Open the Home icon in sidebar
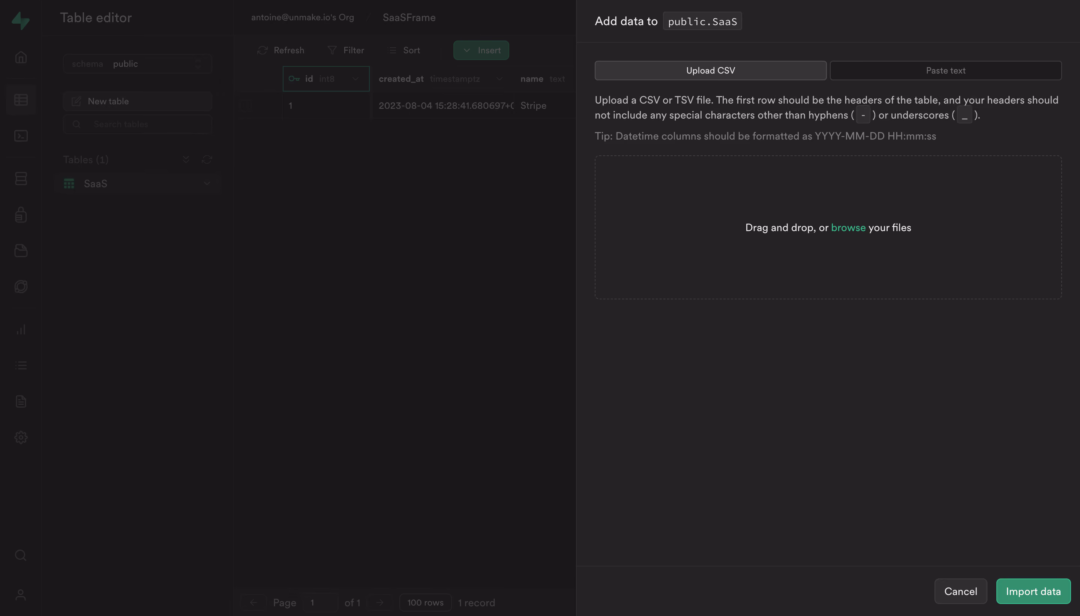 pos(21,57)
